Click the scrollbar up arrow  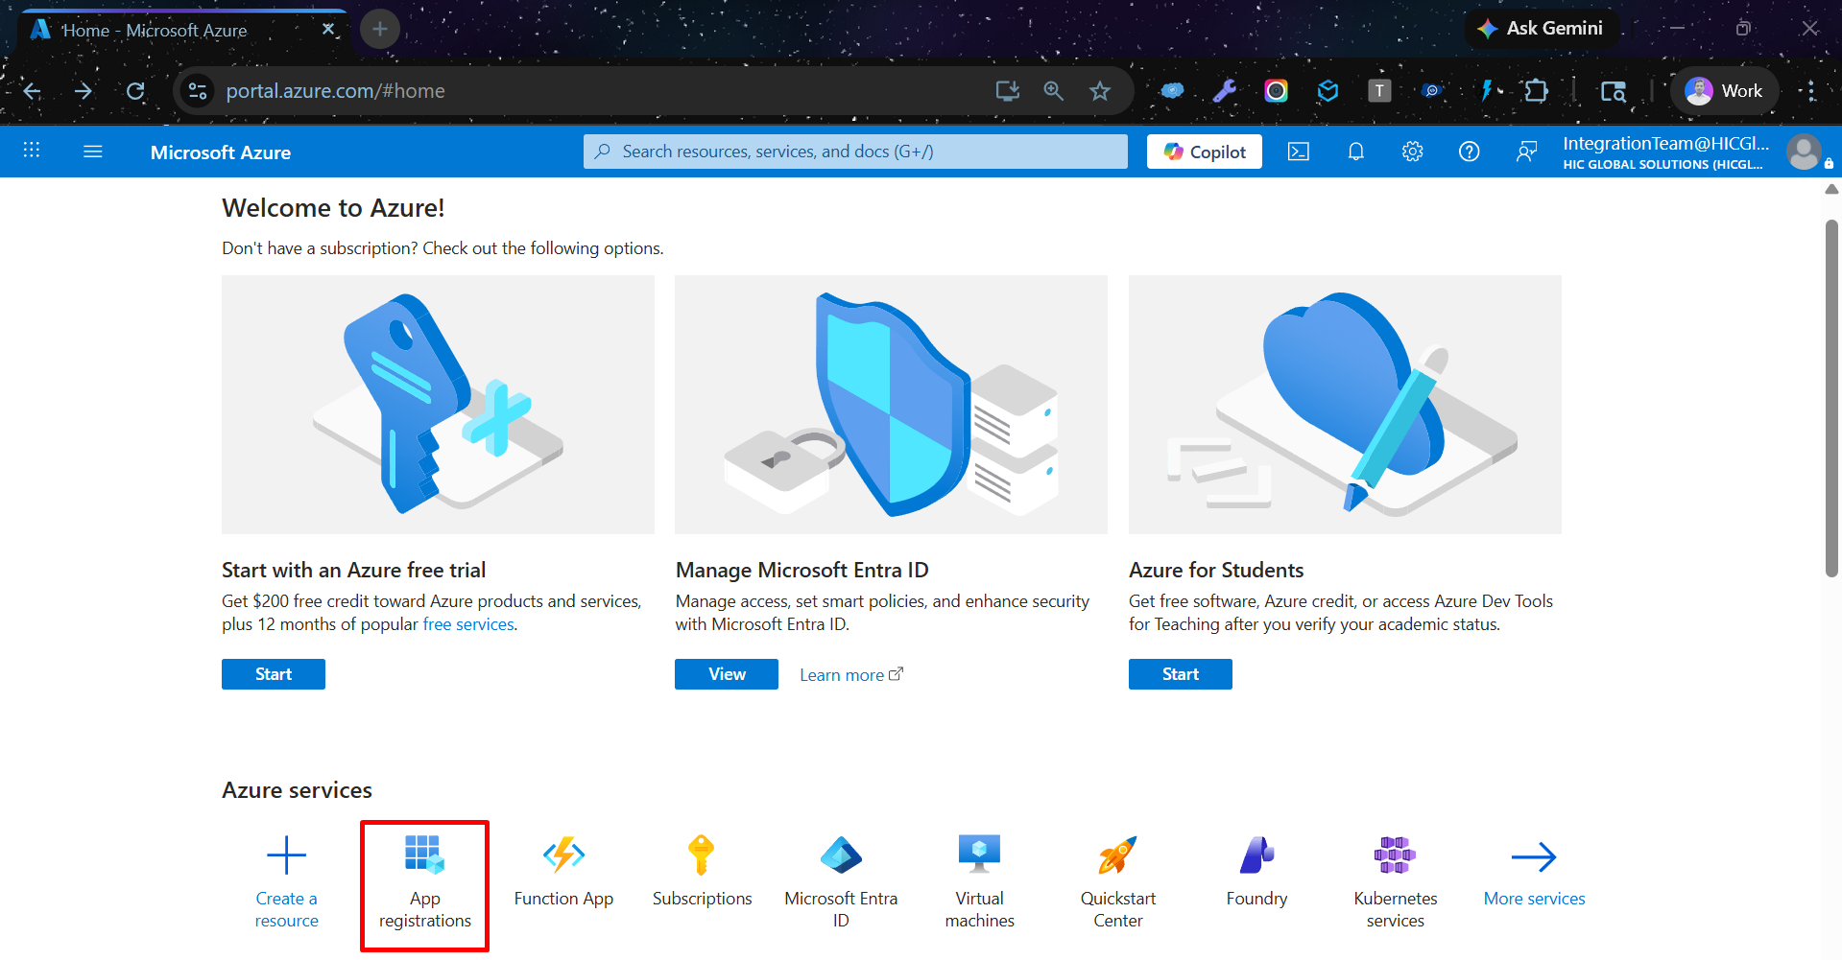click(1831, 189)
